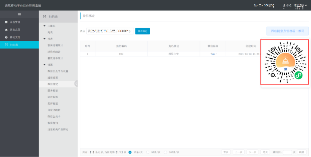Go to 尾页 last page

coord(265,152)
